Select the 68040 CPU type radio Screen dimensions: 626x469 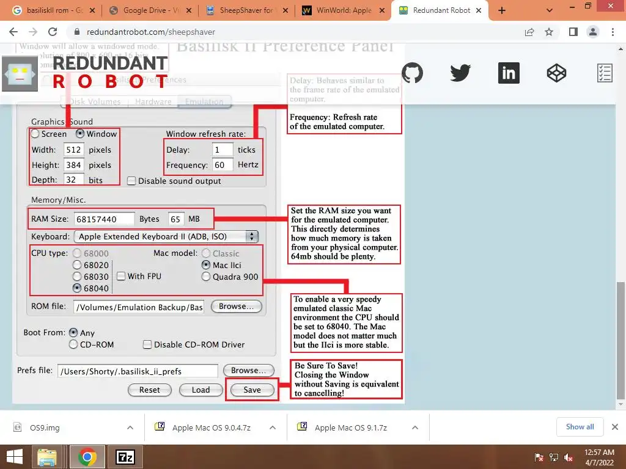(77, 288)
